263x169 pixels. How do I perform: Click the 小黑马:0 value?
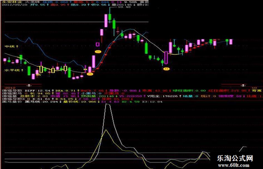(x=91, y=93)
